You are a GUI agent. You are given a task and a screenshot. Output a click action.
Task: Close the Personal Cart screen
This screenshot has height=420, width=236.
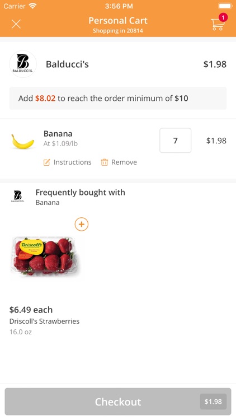(x=16, y=24)
